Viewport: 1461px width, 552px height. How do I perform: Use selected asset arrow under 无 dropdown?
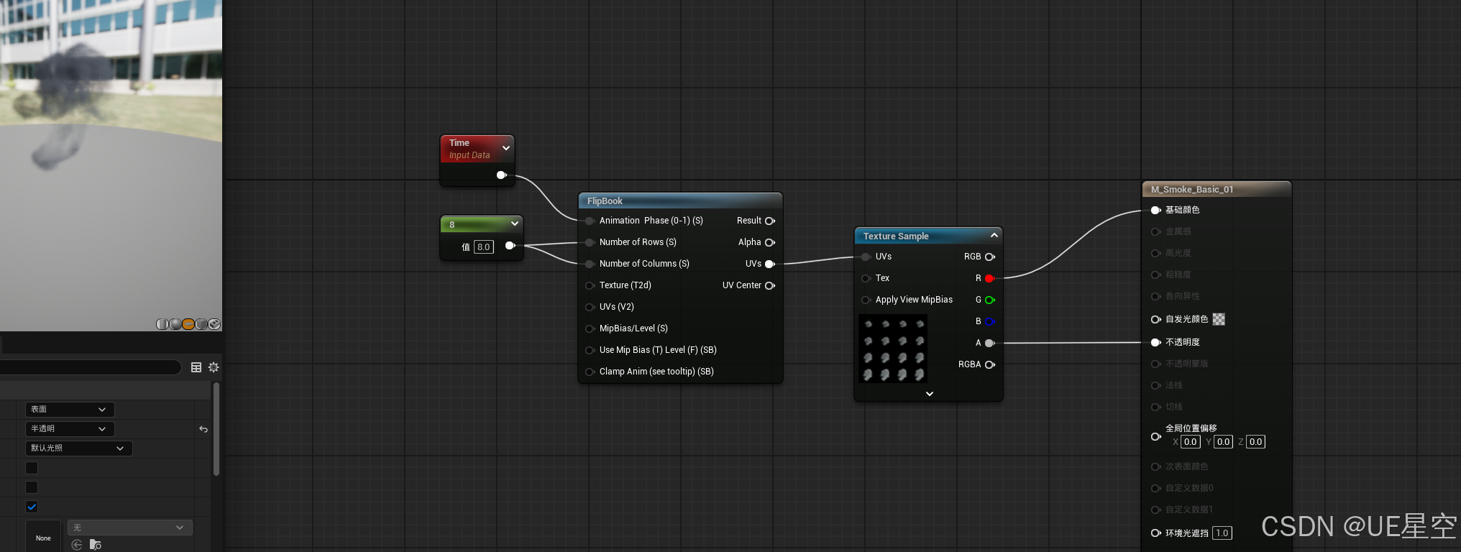(77, 545)
